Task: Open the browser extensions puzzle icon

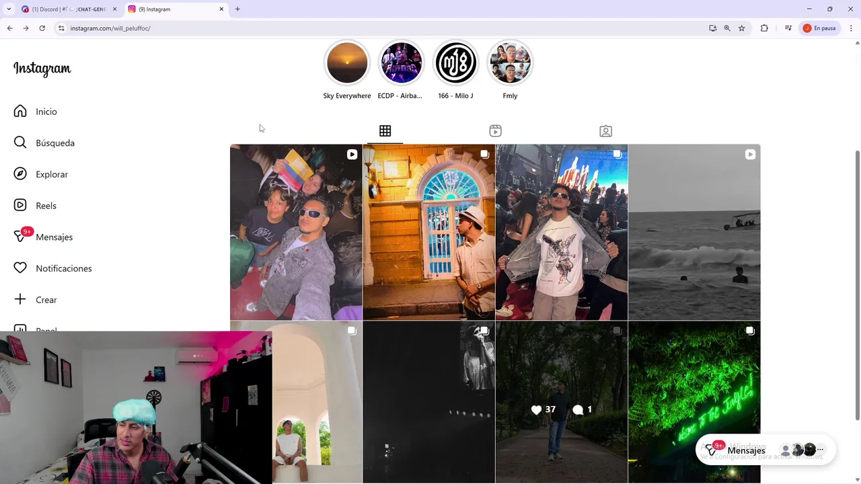Action: pyautogui.click(x=764, y=28)
